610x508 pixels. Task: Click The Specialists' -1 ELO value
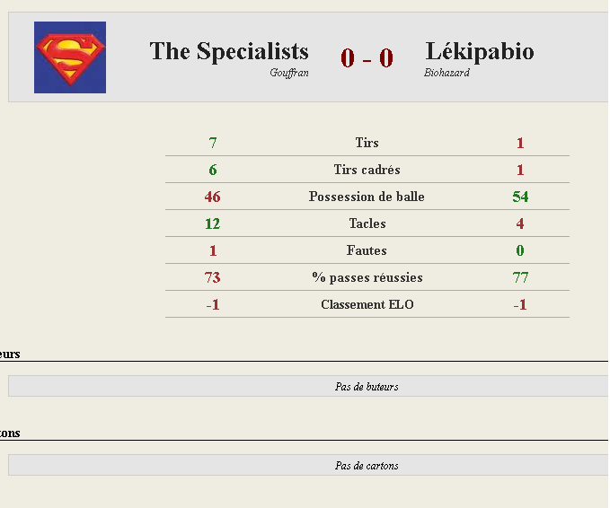[x=213, y=304]
